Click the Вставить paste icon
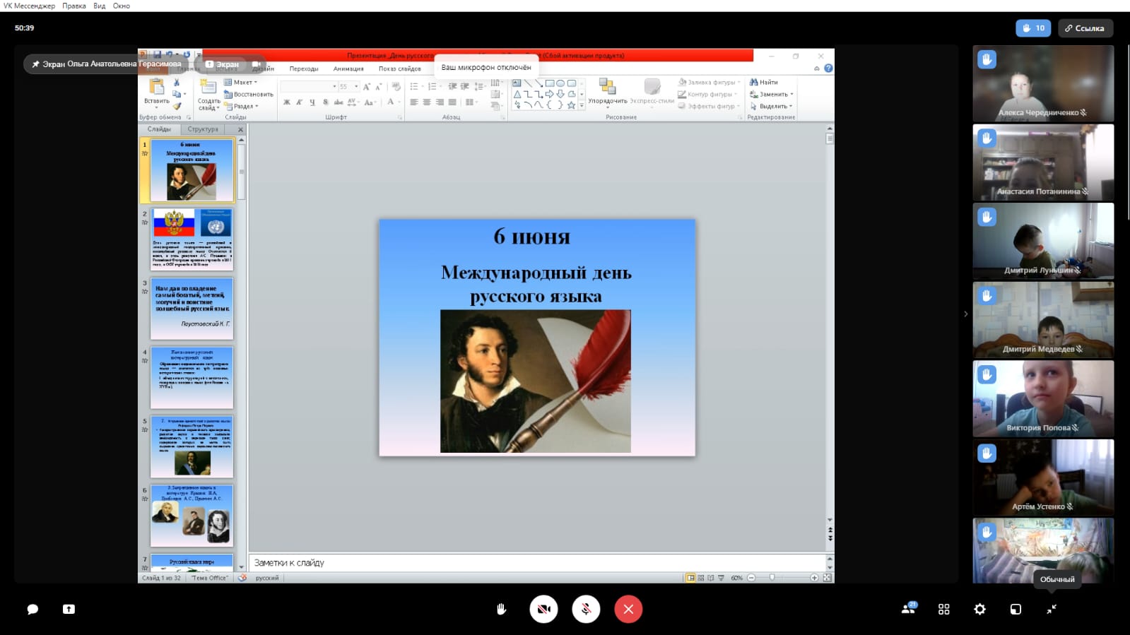This screenshot has width=1130, height=635. click(156, 87)
